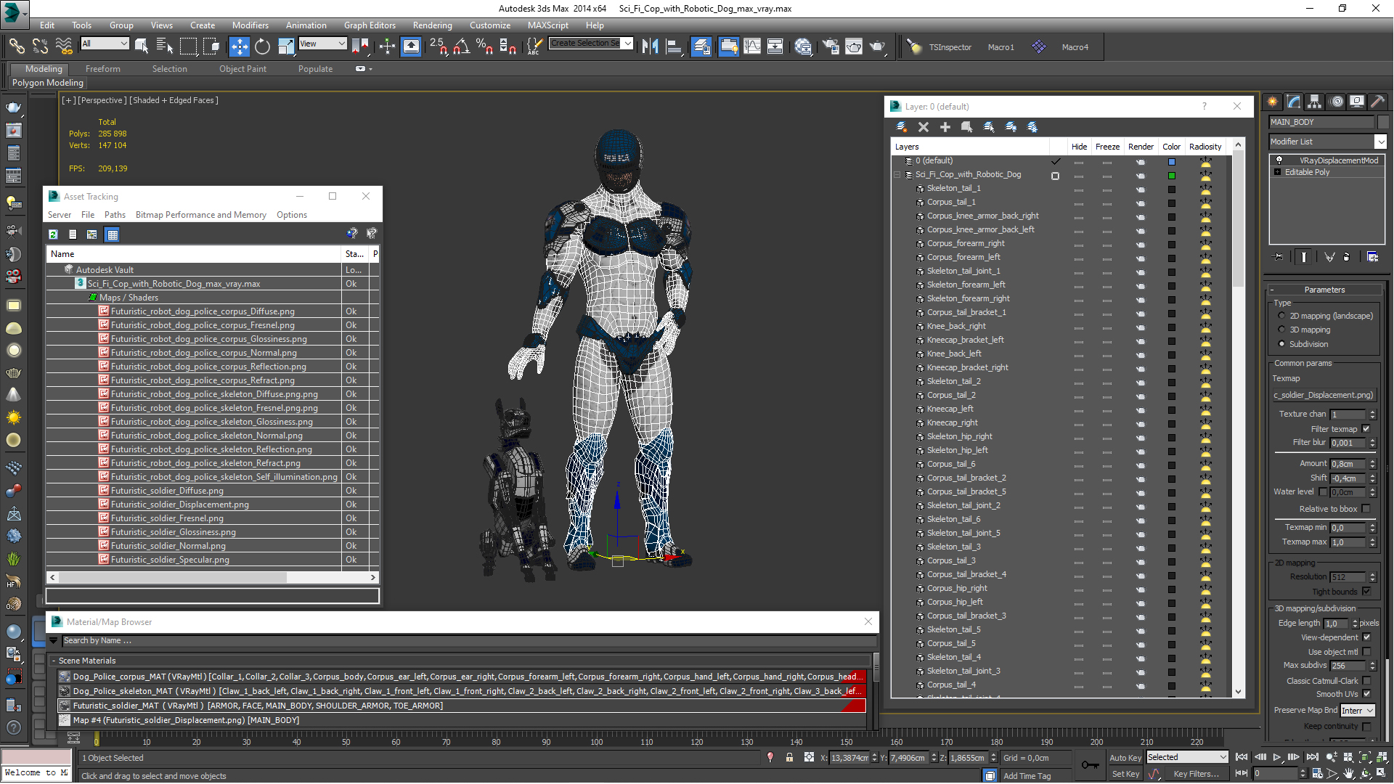Open the Select by Name tool
This screenshot has height=784, width=1394.
pyautogui.click(x=165, y=46)
